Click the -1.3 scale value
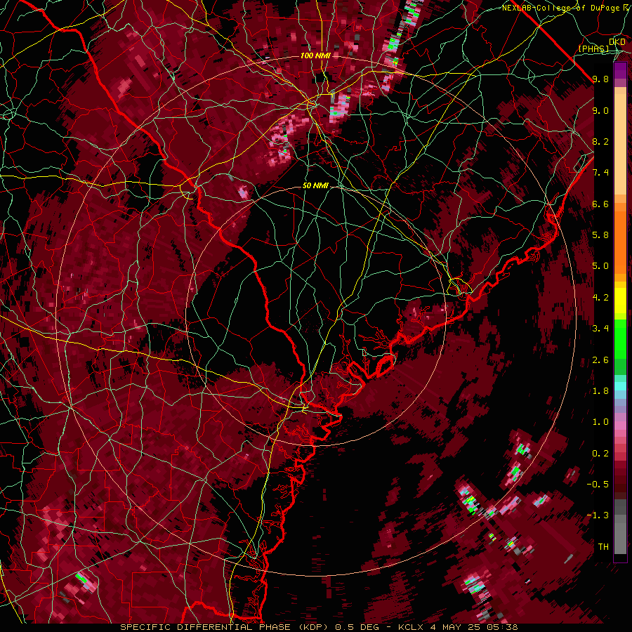This screenshot has width=632, height=632. click(x=598, y=515)
